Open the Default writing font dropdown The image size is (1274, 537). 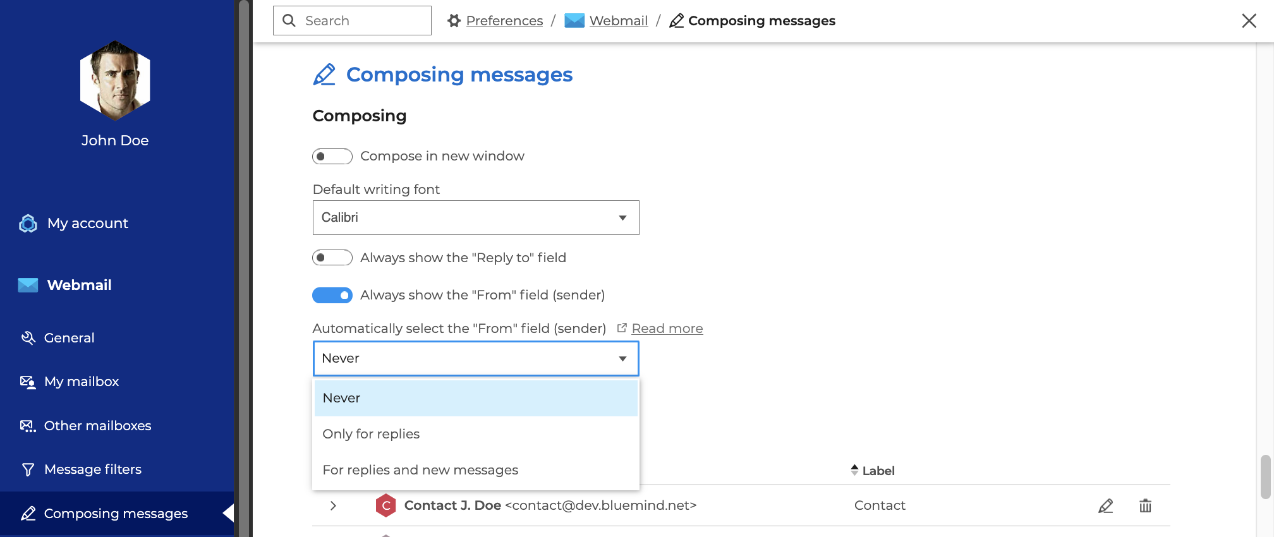tap(476, 218)
